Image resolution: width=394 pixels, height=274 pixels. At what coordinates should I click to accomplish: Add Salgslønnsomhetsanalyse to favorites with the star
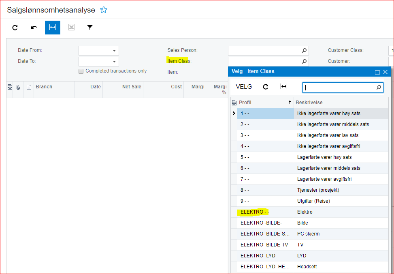point(104,10)
